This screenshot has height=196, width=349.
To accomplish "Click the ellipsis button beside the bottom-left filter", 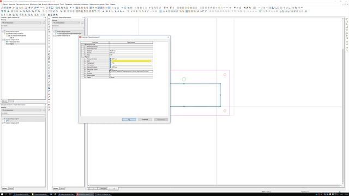I will 44,110.
